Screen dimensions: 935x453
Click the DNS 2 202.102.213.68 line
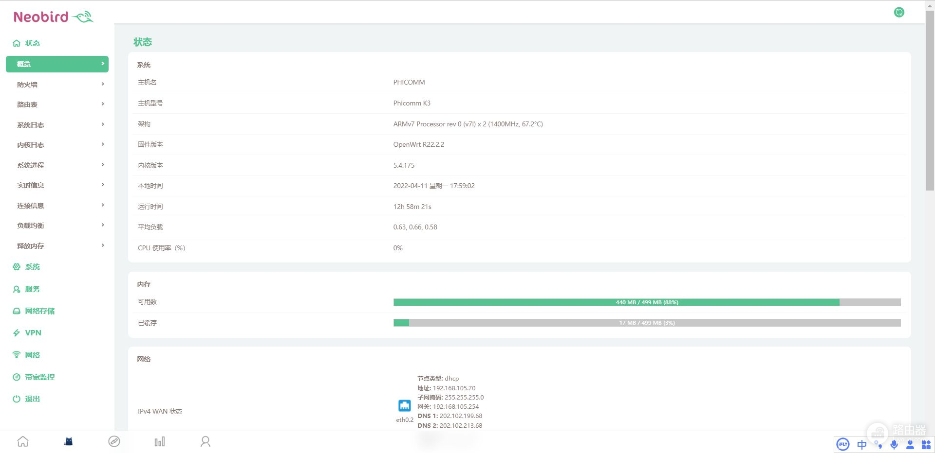coord(449,425)
